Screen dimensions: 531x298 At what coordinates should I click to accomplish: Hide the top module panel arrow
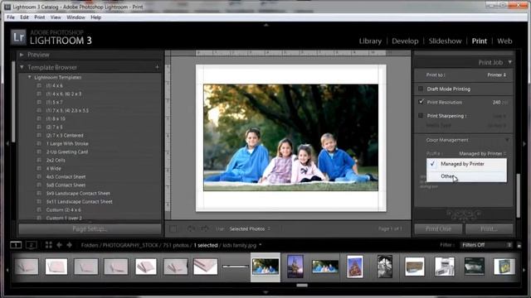click(x=265, y=25)
